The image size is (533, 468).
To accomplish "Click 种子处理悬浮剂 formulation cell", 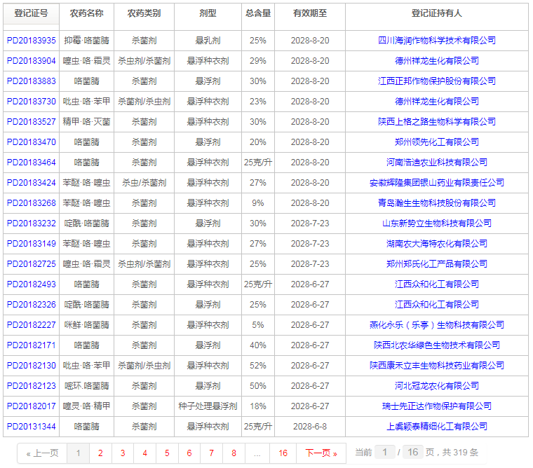I will (208, 406).
